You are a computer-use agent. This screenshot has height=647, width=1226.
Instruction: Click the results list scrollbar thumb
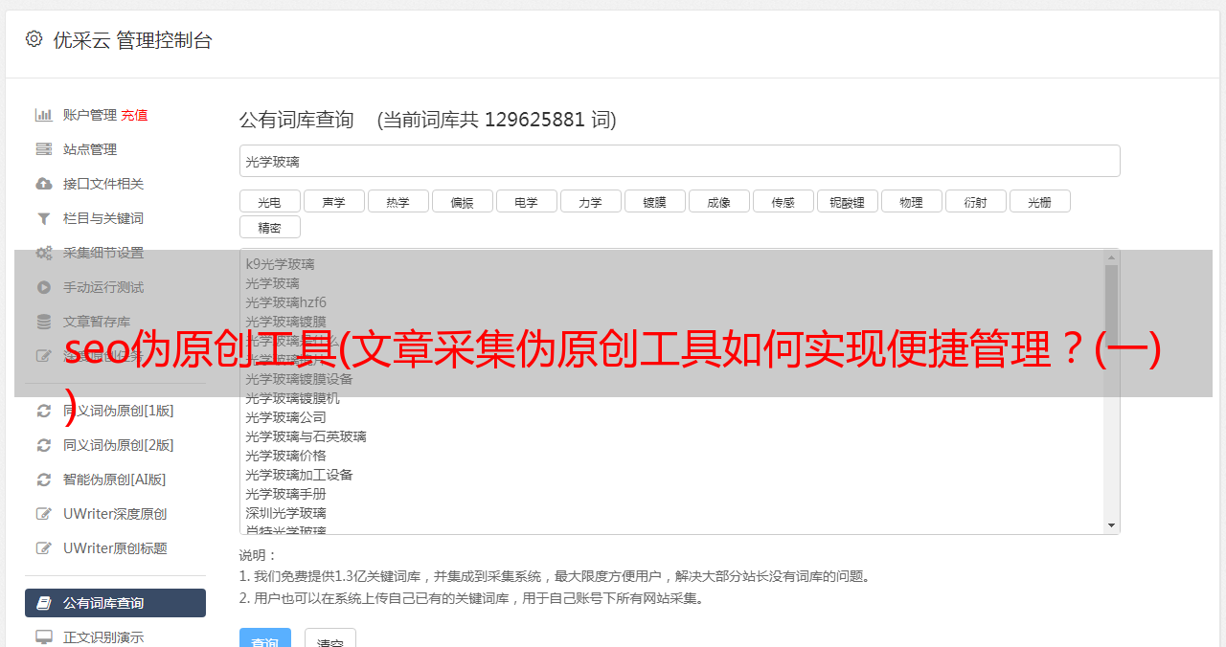point(1111,301)
